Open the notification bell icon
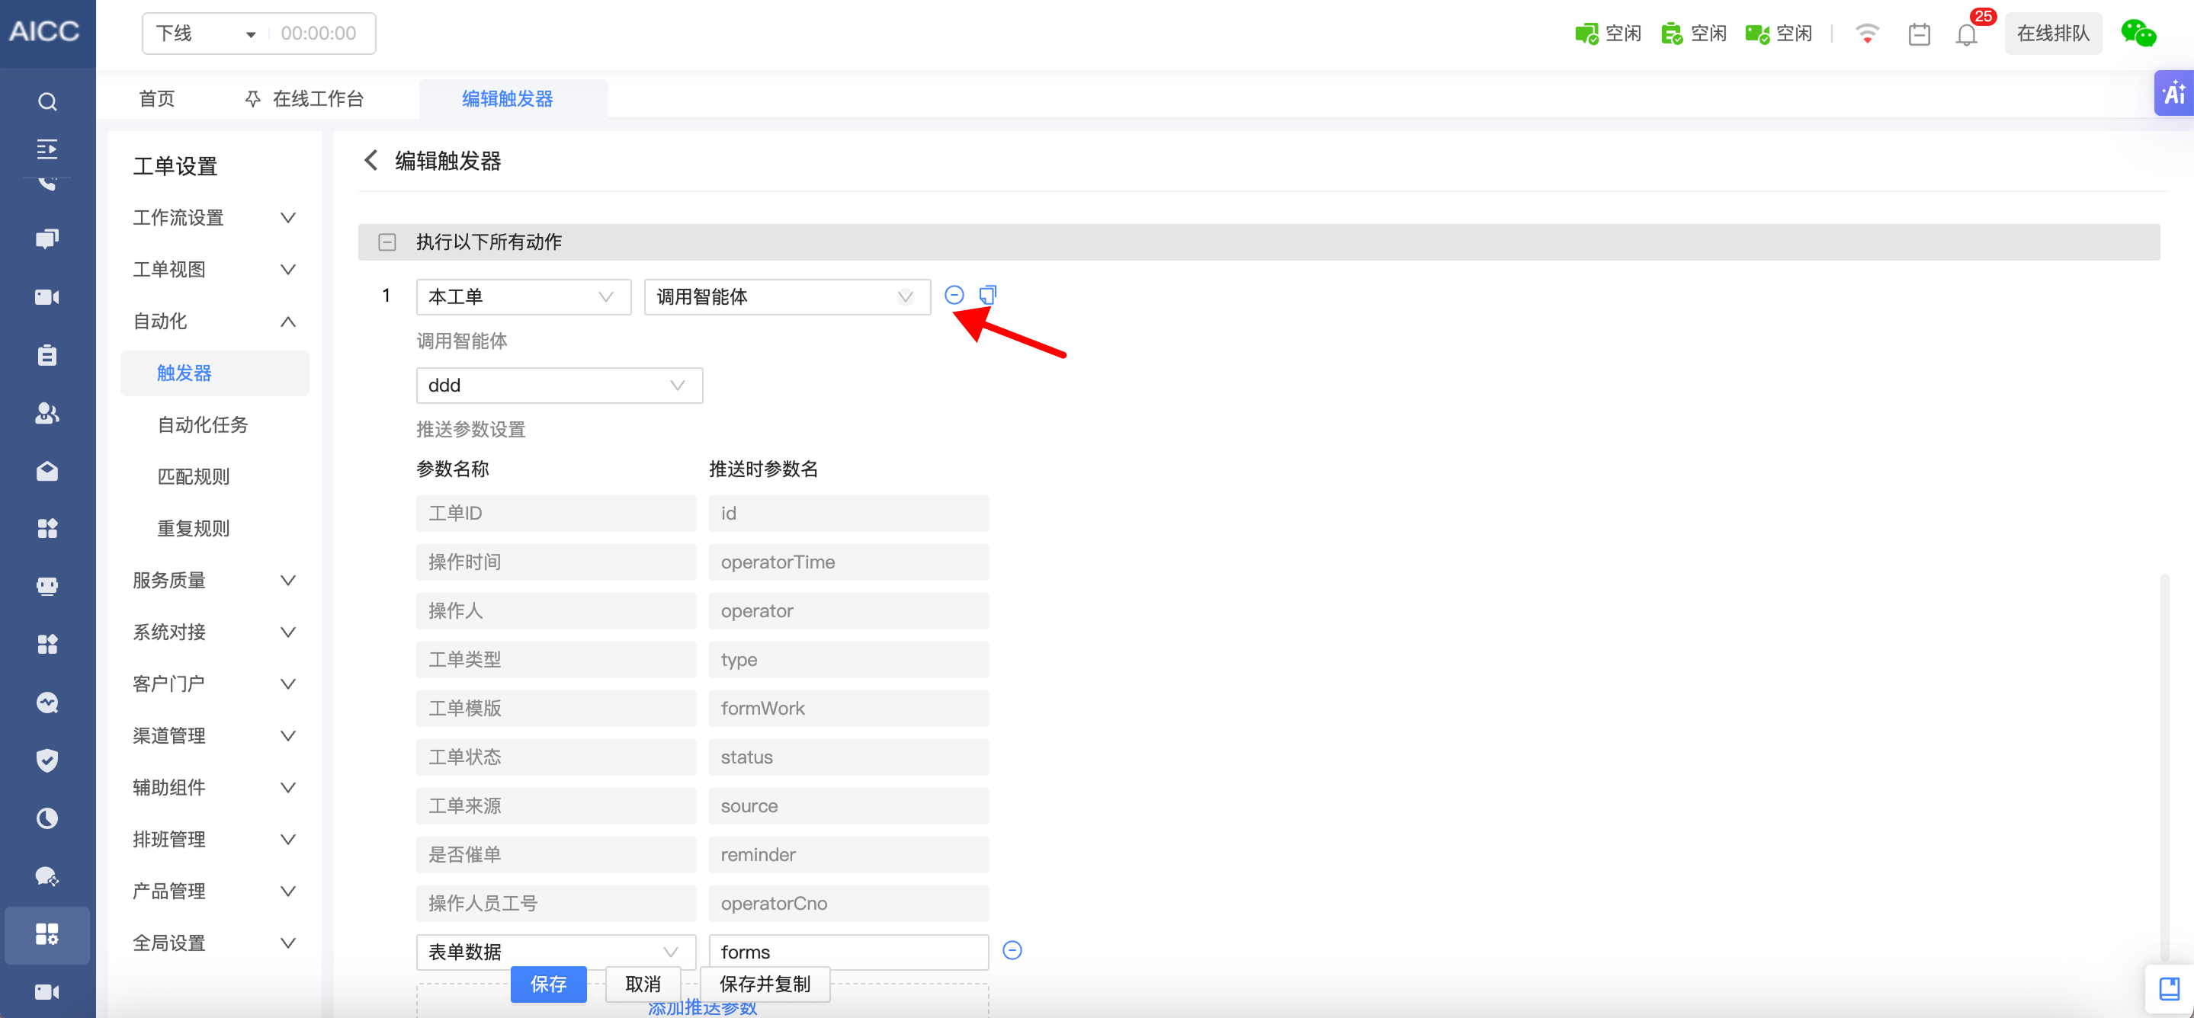The width and height of the screenshot is (2194, 1018). click(1966, 35)
